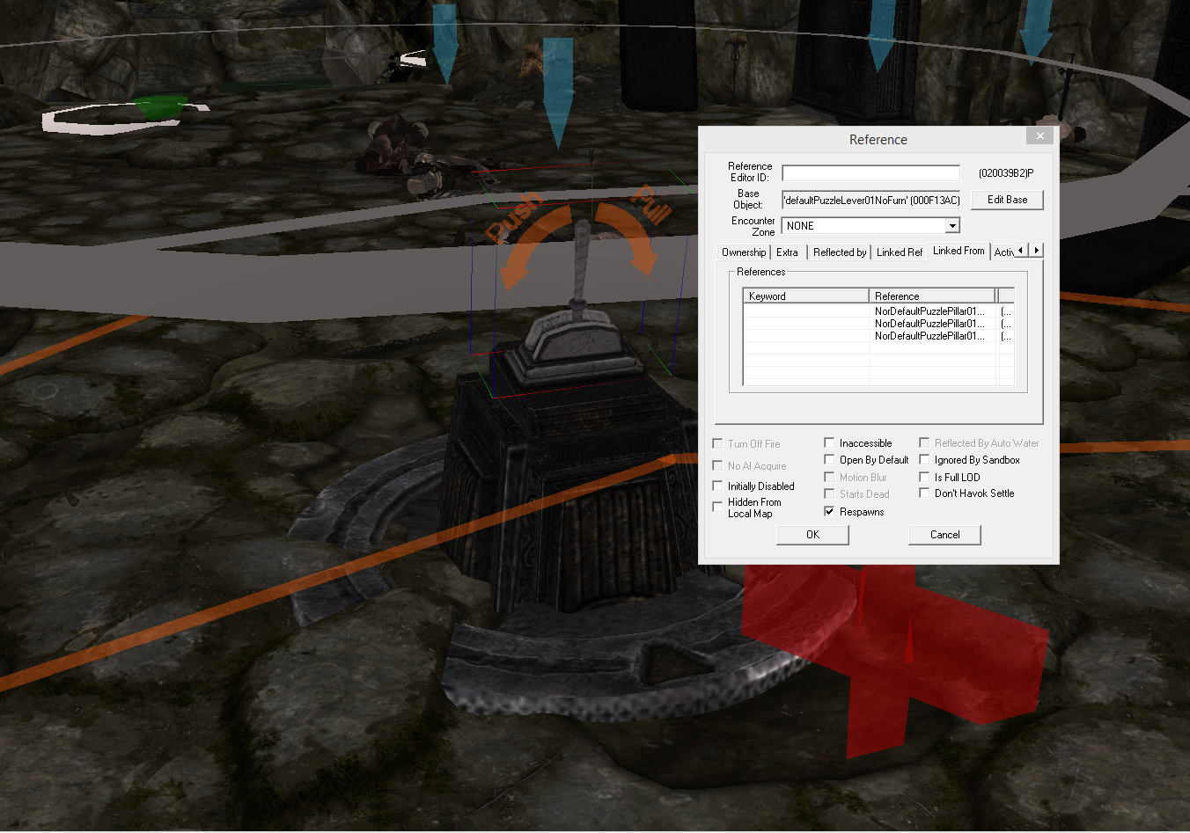1190x833 pixels.
Task: Toggle the Starts Dead checkbox
Action: (x=829, y=493)
